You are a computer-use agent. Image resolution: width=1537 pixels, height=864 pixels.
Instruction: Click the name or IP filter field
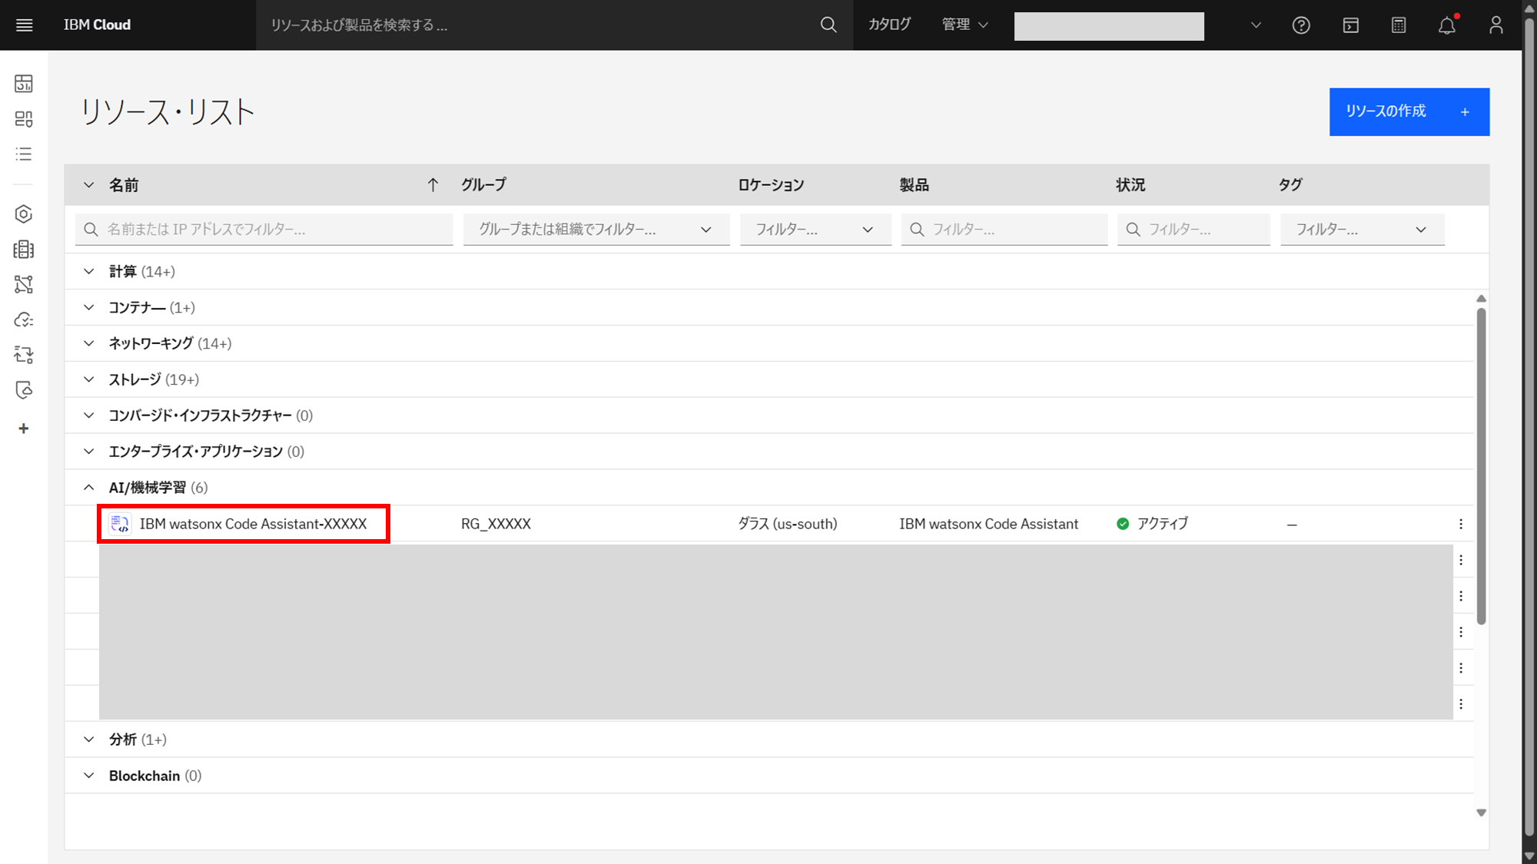point(265,230)
